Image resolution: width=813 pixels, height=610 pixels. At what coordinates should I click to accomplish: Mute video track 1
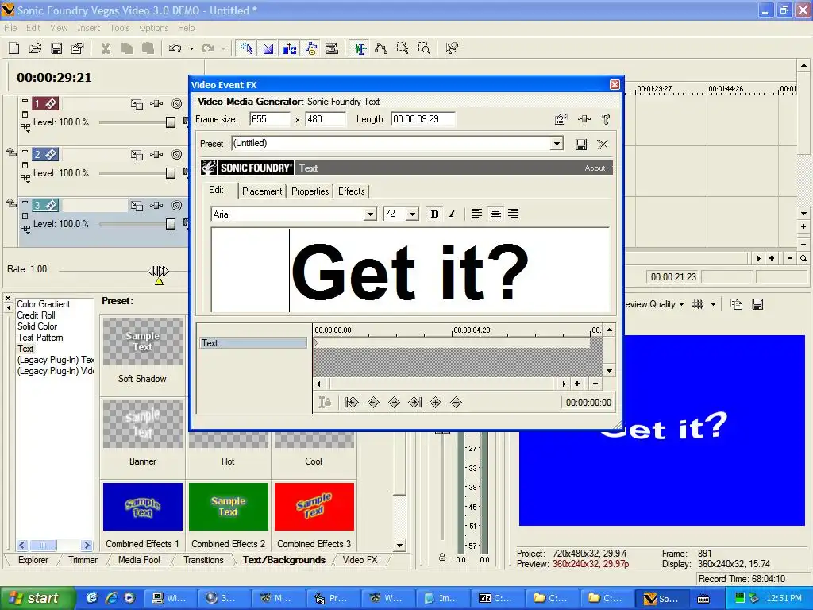tap(177, 104)
